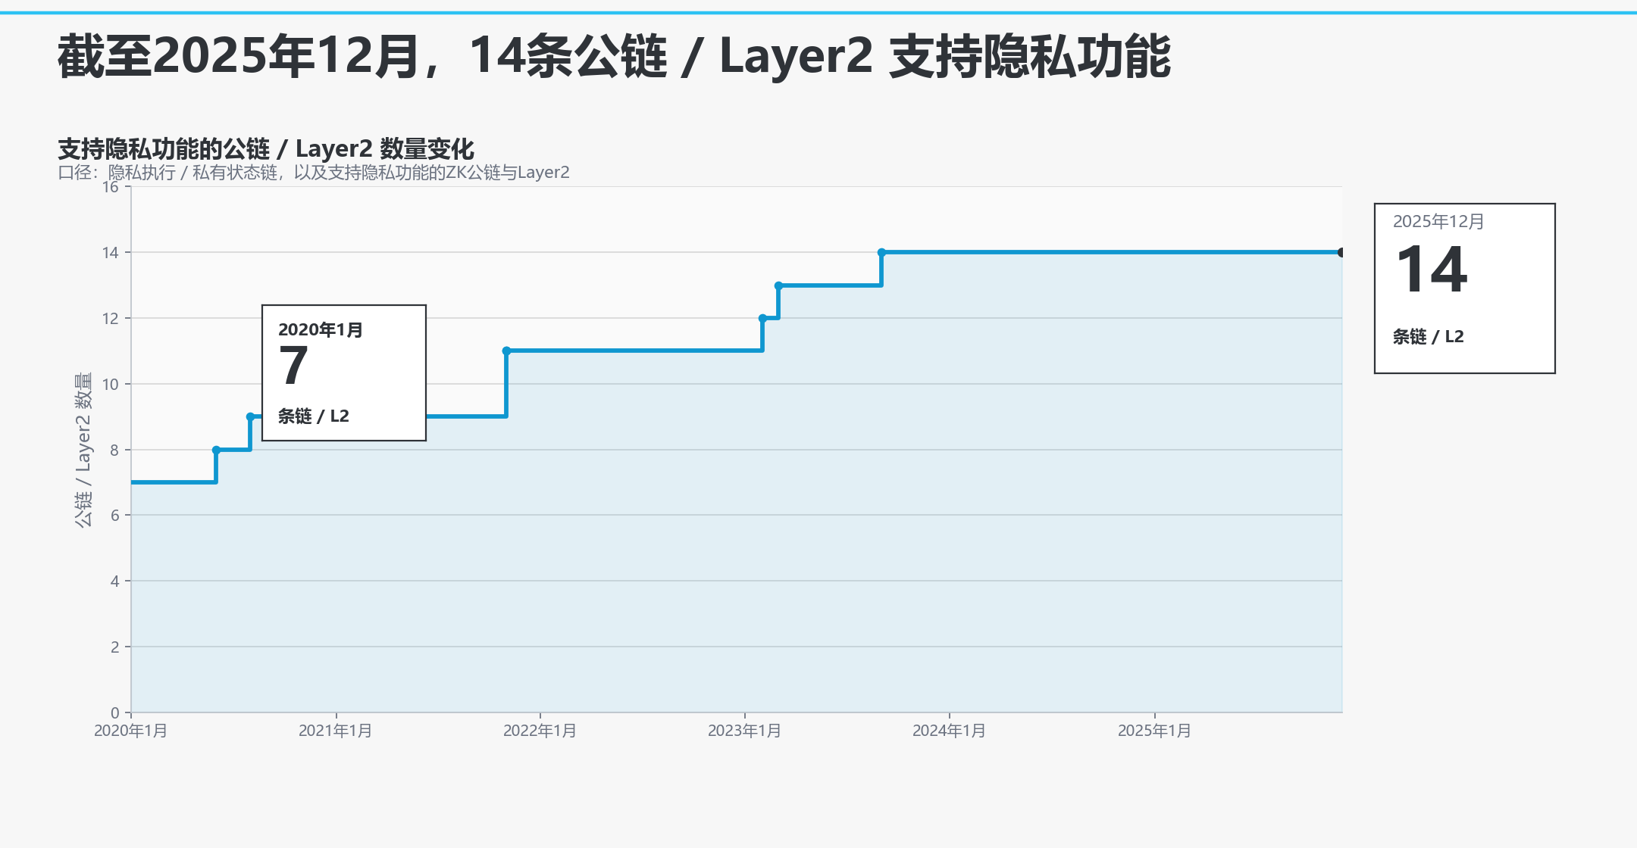The height and width of the screenshot is (848, 1637).
Task: Click the y-axis tick label 10
Action: click(111, 385)
